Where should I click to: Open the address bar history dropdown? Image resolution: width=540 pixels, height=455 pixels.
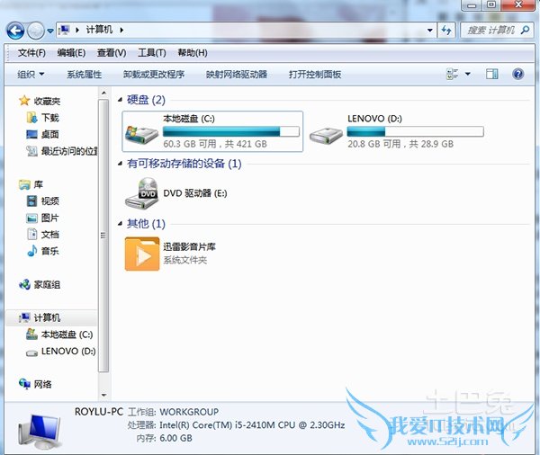coord(430,31)
